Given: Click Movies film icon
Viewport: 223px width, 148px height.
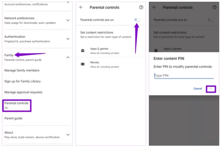Looking at the screenshot, I should (83, 64).
